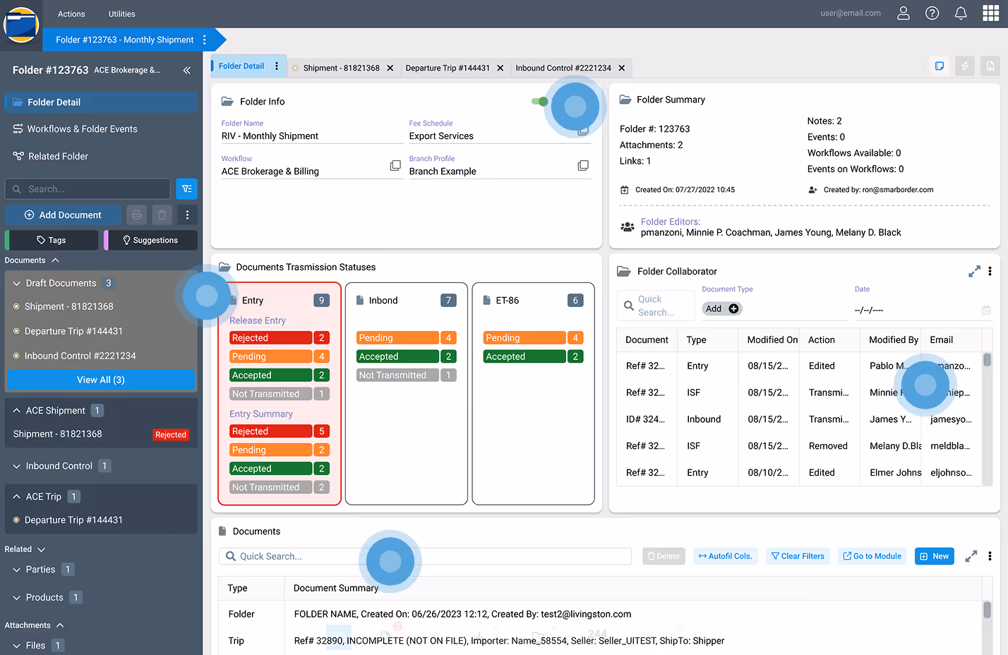
Task: Collapse the sidebar with double chevron
Action: 187,70
